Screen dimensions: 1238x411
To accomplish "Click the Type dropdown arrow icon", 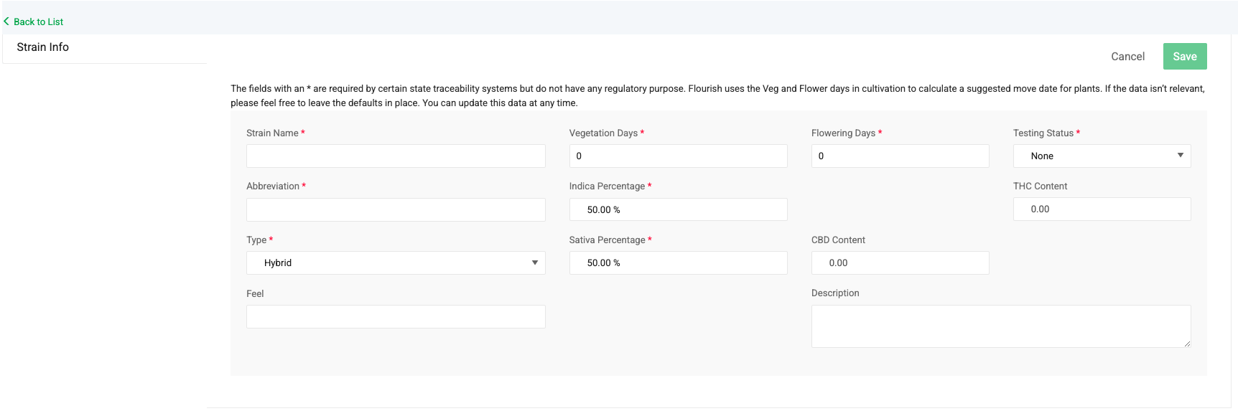I will click(534, 263).
